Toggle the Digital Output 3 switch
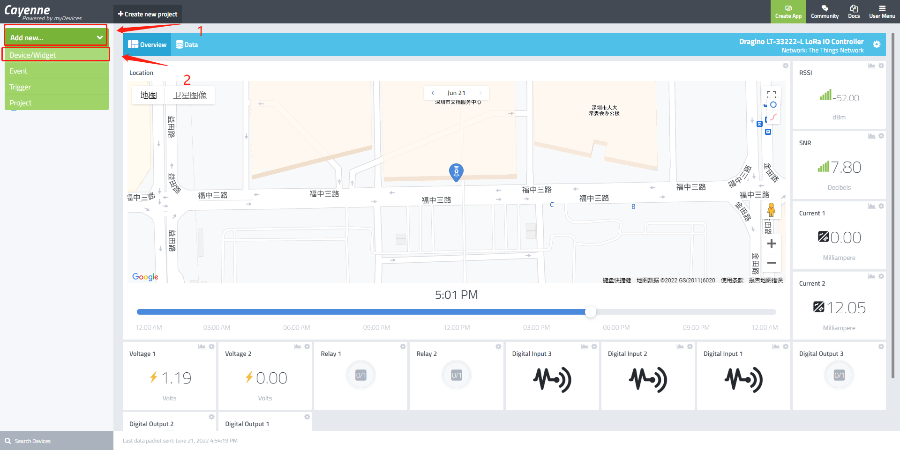900x450 pixels. click(839, 375)
